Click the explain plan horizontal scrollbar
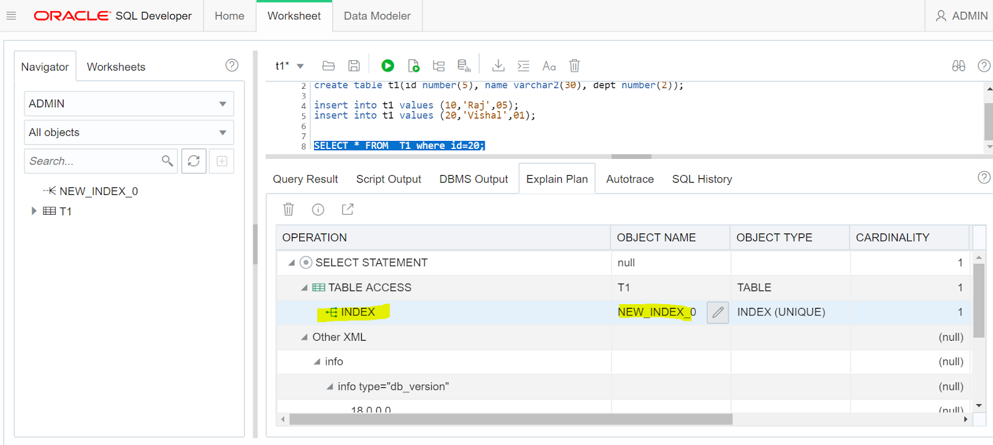The width and height of the screenshot is (993, 445). pyautogui.click(x=511, y=420)
